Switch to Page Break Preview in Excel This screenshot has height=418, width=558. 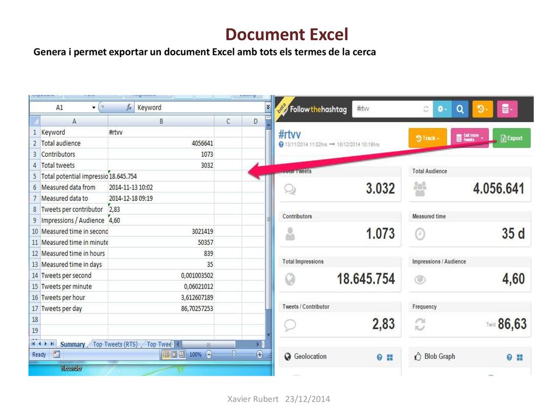click(x=182, y=355)
